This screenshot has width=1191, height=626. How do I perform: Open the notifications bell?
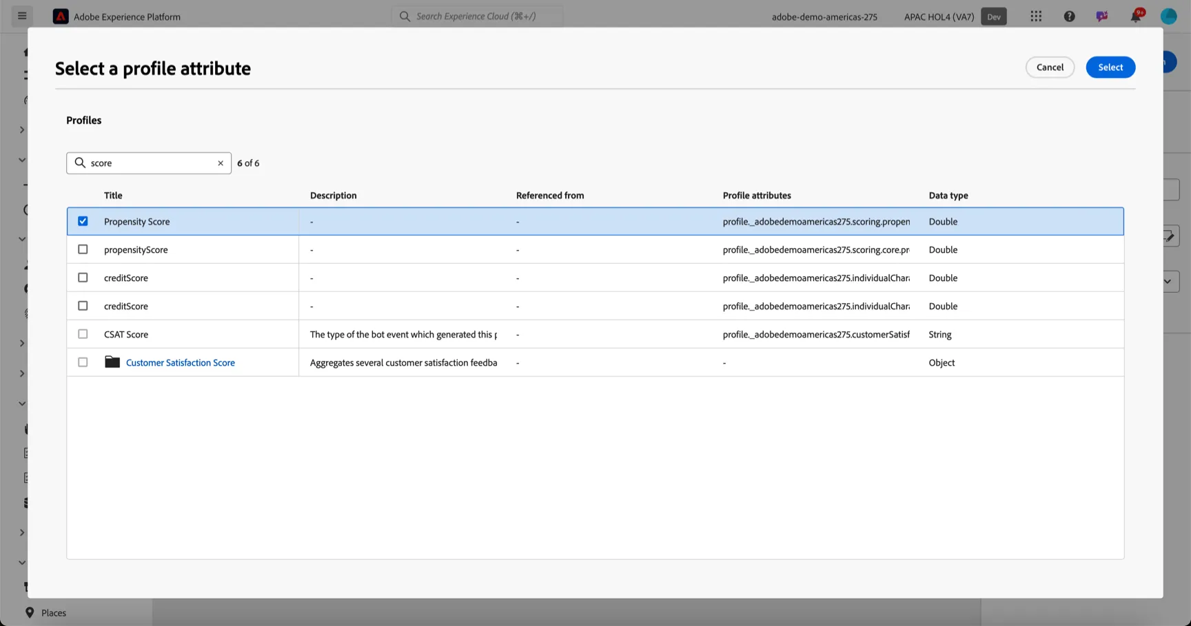[x=1135, y=17]
